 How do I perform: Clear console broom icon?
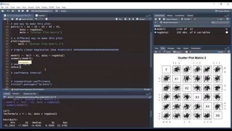coord(150,97)
